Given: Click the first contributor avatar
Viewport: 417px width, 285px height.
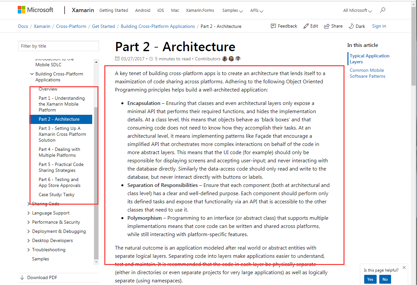Looking at the screenshot, I should click(225, 59).
